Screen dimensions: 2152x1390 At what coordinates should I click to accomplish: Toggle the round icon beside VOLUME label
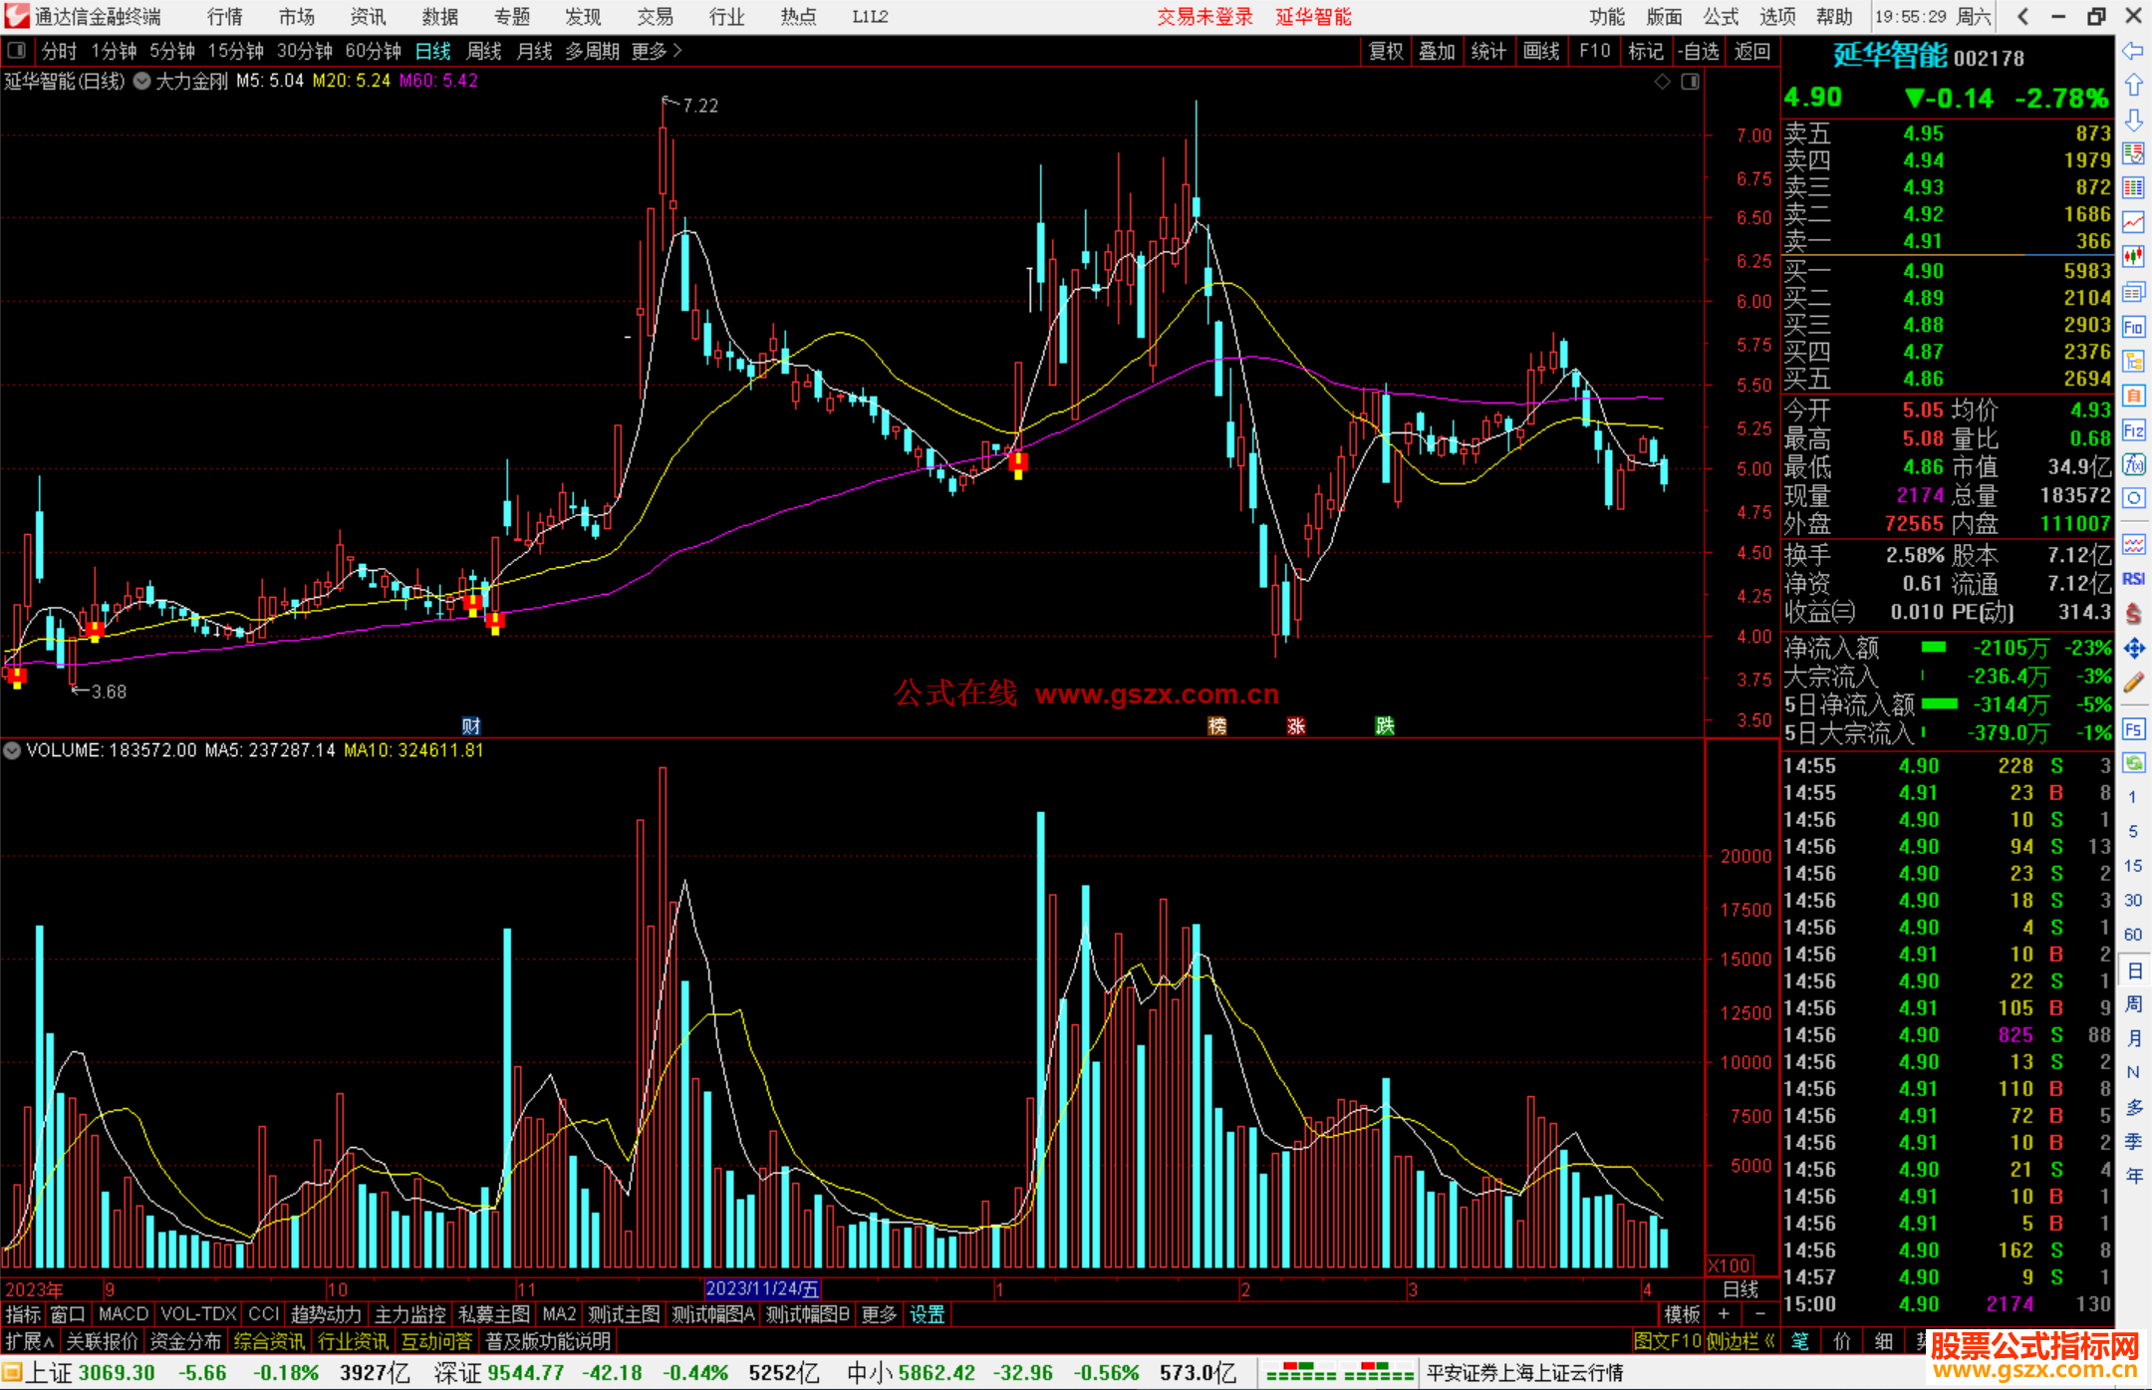click(12, 750)
